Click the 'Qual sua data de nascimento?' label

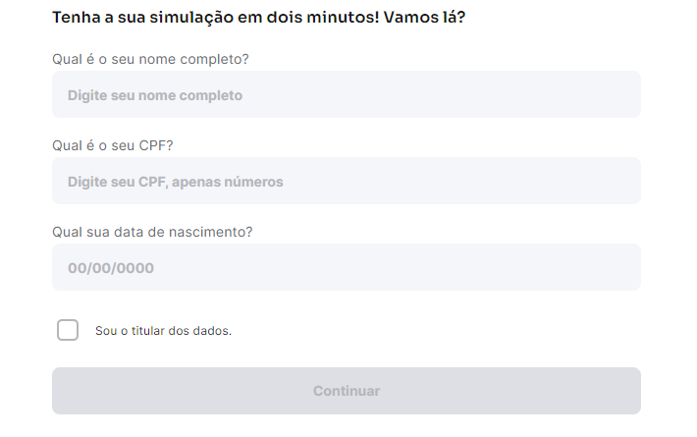[x=152, y=232]
